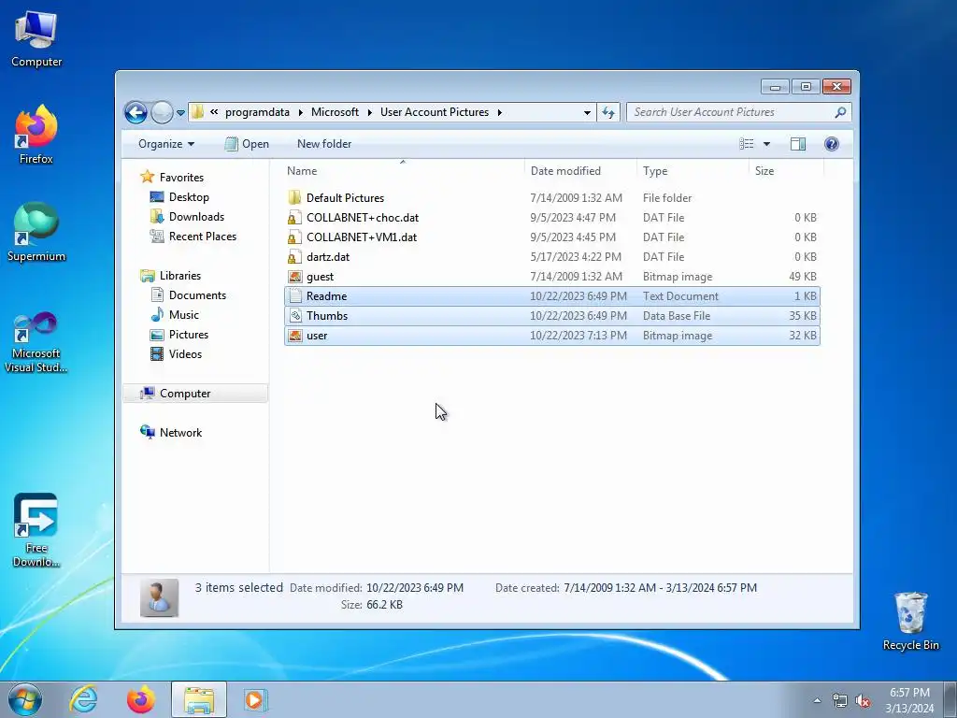Open the recent pages arrow beside Forward

point(180,113)
